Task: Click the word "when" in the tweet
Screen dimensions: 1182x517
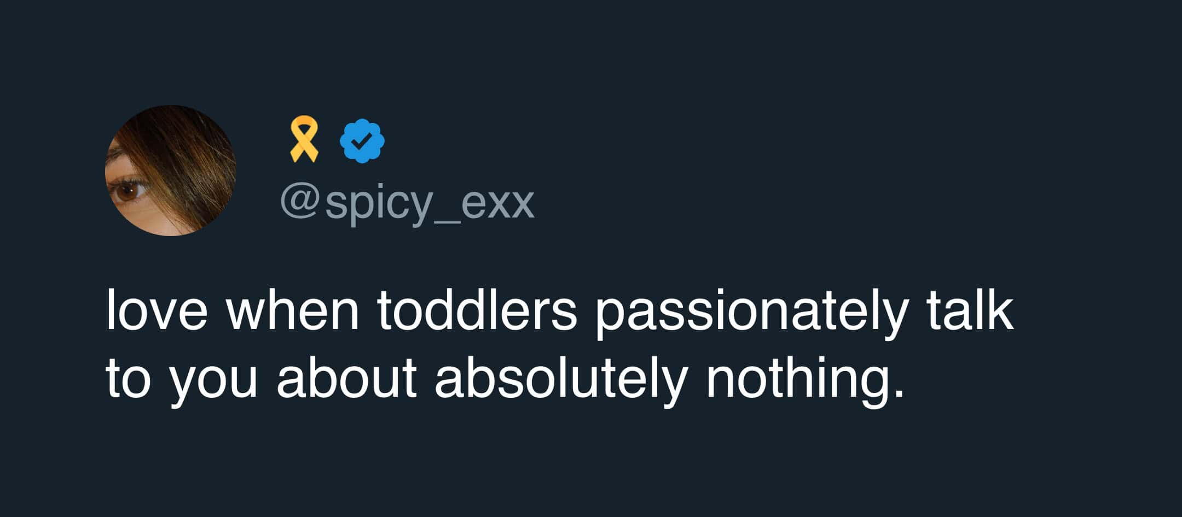Action: coord(292,311)
